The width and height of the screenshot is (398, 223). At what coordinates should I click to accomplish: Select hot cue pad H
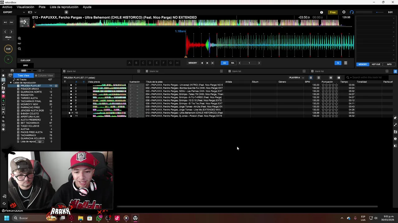[x=177, y=63]
